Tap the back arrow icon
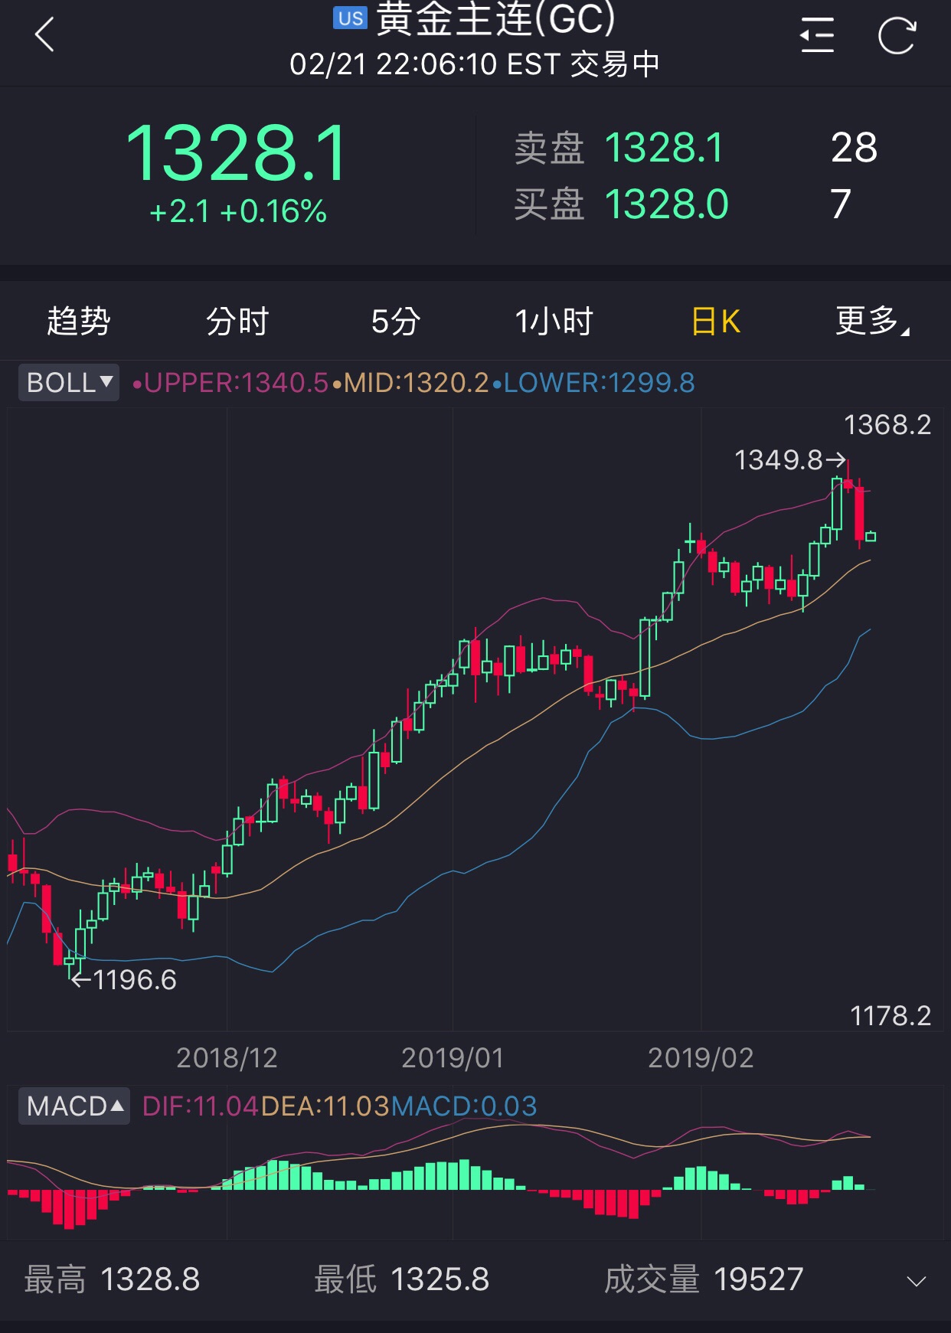The image size is (951, 1333). coord(45,35)
